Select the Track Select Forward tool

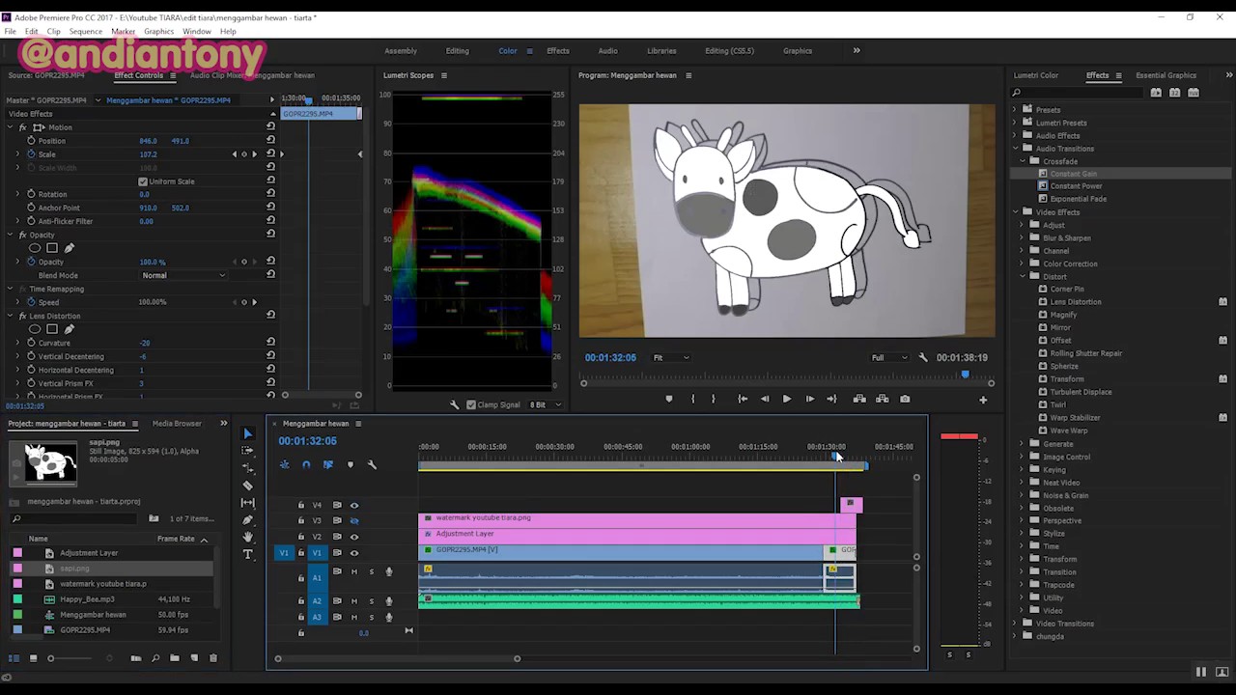tap(247, 451)
